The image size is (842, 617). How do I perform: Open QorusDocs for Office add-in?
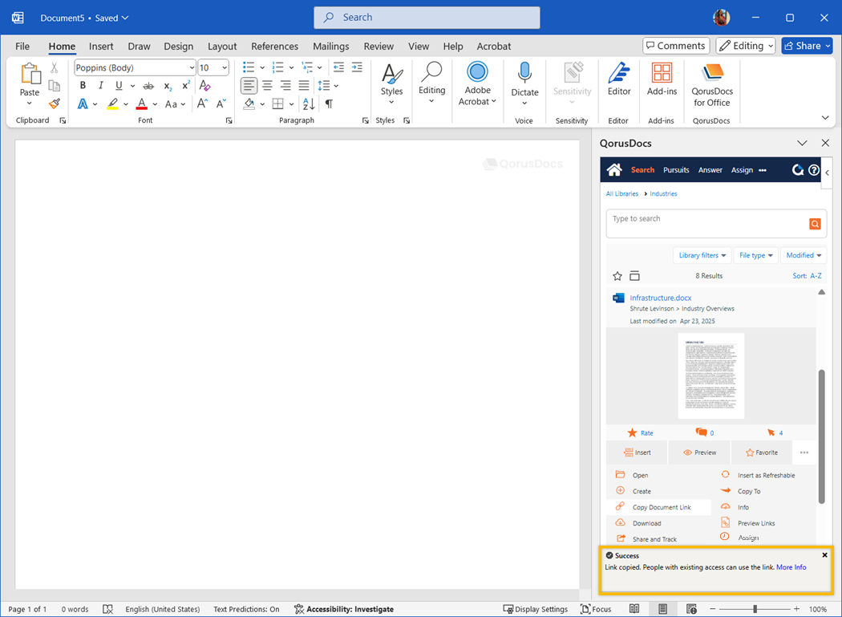(711, 83)
